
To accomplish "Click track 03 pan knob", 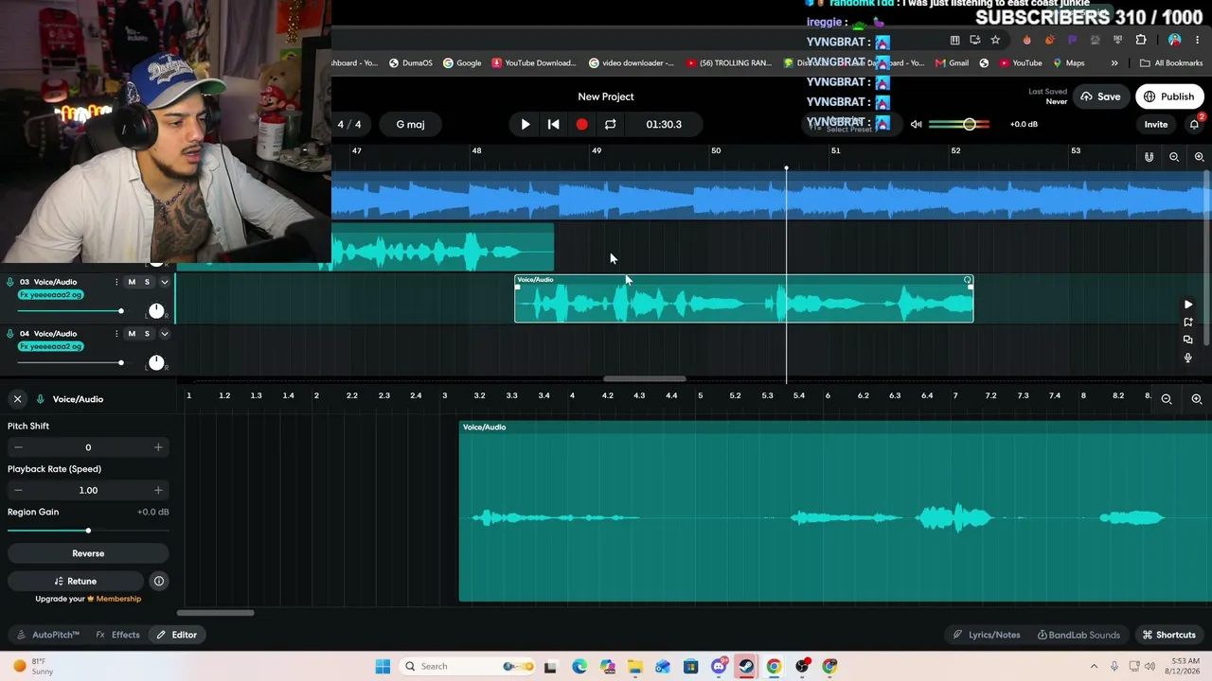I will [156, 311].
